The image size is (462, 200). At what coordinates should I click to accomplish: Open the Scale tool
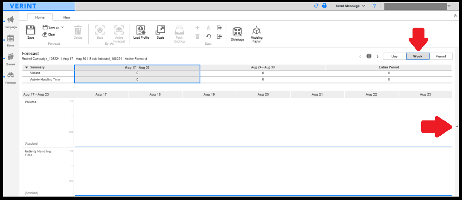pos(160,32)
